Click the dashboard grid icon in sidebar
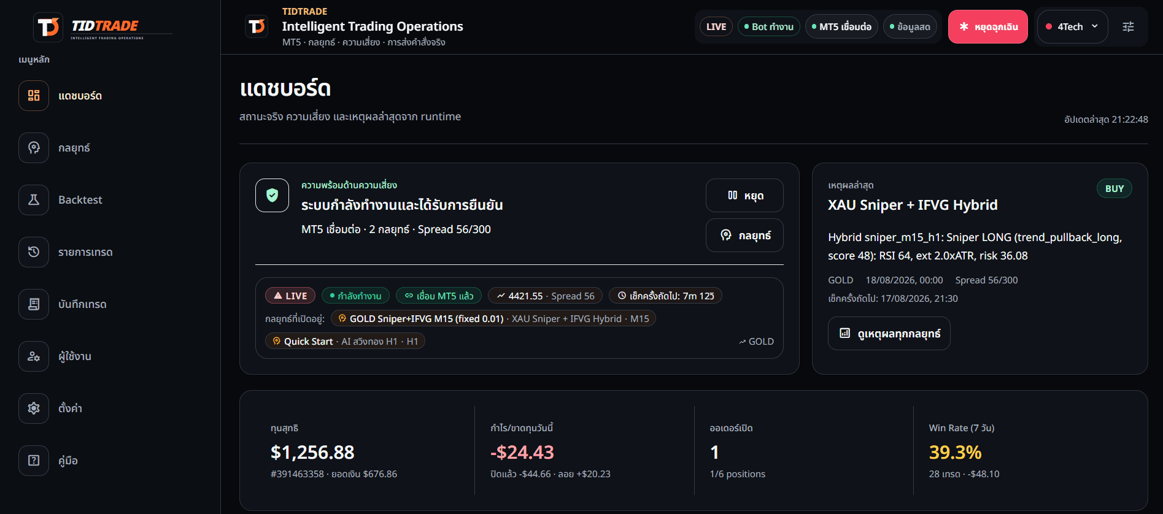 pos(34,96)
